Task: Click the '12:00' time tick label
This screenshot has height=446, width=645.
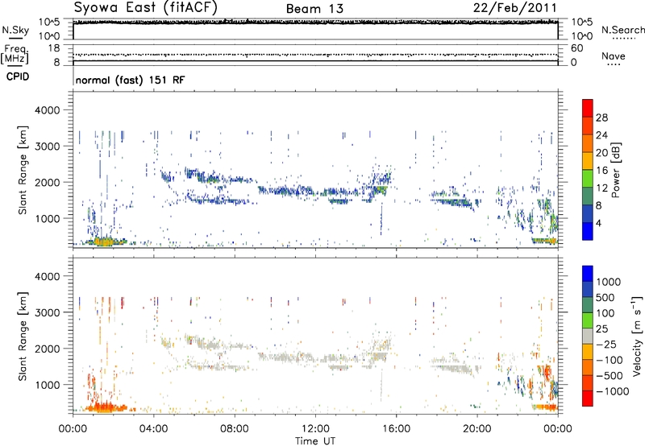Action: click(x=315, y=429)
